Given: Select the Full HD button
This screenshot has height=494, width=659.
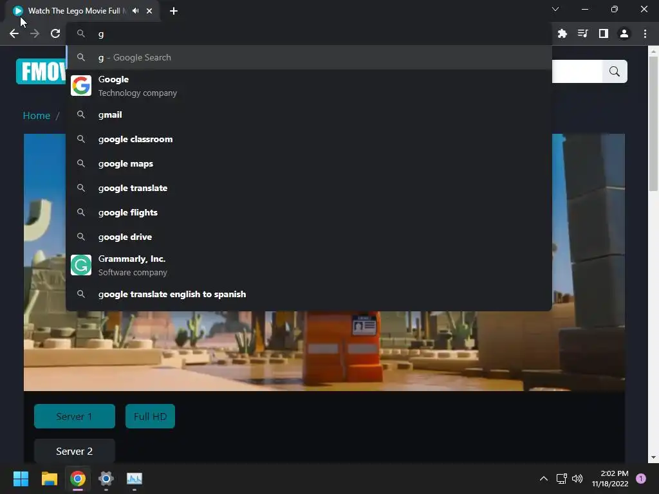Looking at the screenshot, I should click(x=150, y=416).
